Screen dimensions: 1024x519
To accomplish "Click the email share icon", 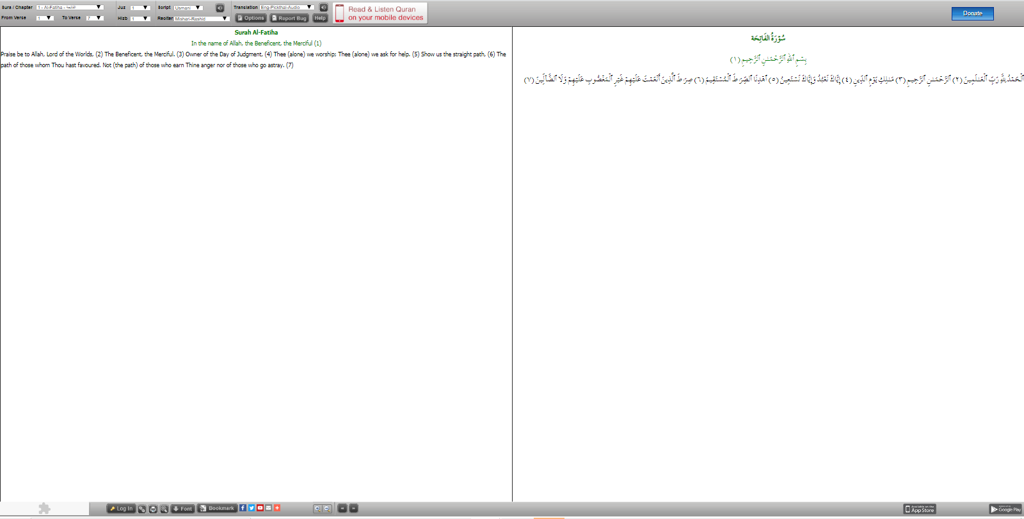I will 268,508.
